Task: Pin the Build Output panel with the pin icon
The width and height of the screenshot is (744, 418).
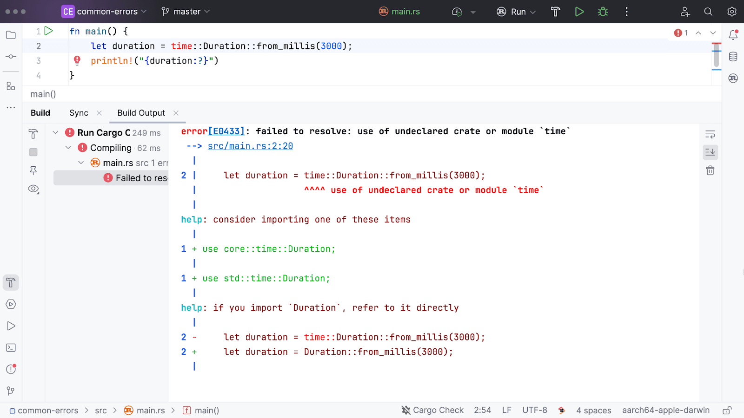Action: click(x=33, y=170)
